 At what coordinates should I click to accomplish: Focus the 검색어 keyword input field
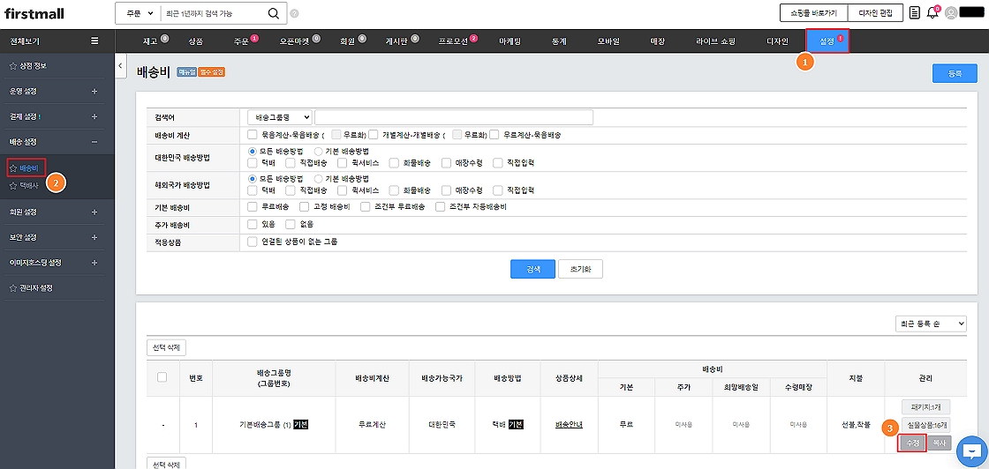454,117
